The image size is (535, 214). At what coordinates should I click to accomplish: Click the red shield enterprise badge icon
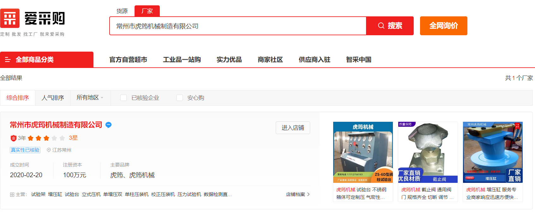[x=13, y=138]
